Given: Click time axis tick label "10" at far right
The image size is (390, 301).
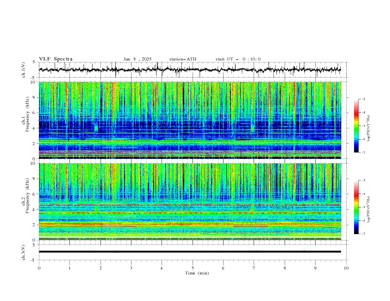Looking at the screenshot, I should pyautogui.click(x=346, y=268).
